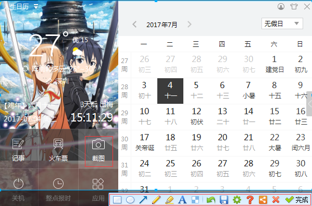Click air quality 优 15 label
Viewport: 312px width, 206px height.
click(x=80, y=40)
